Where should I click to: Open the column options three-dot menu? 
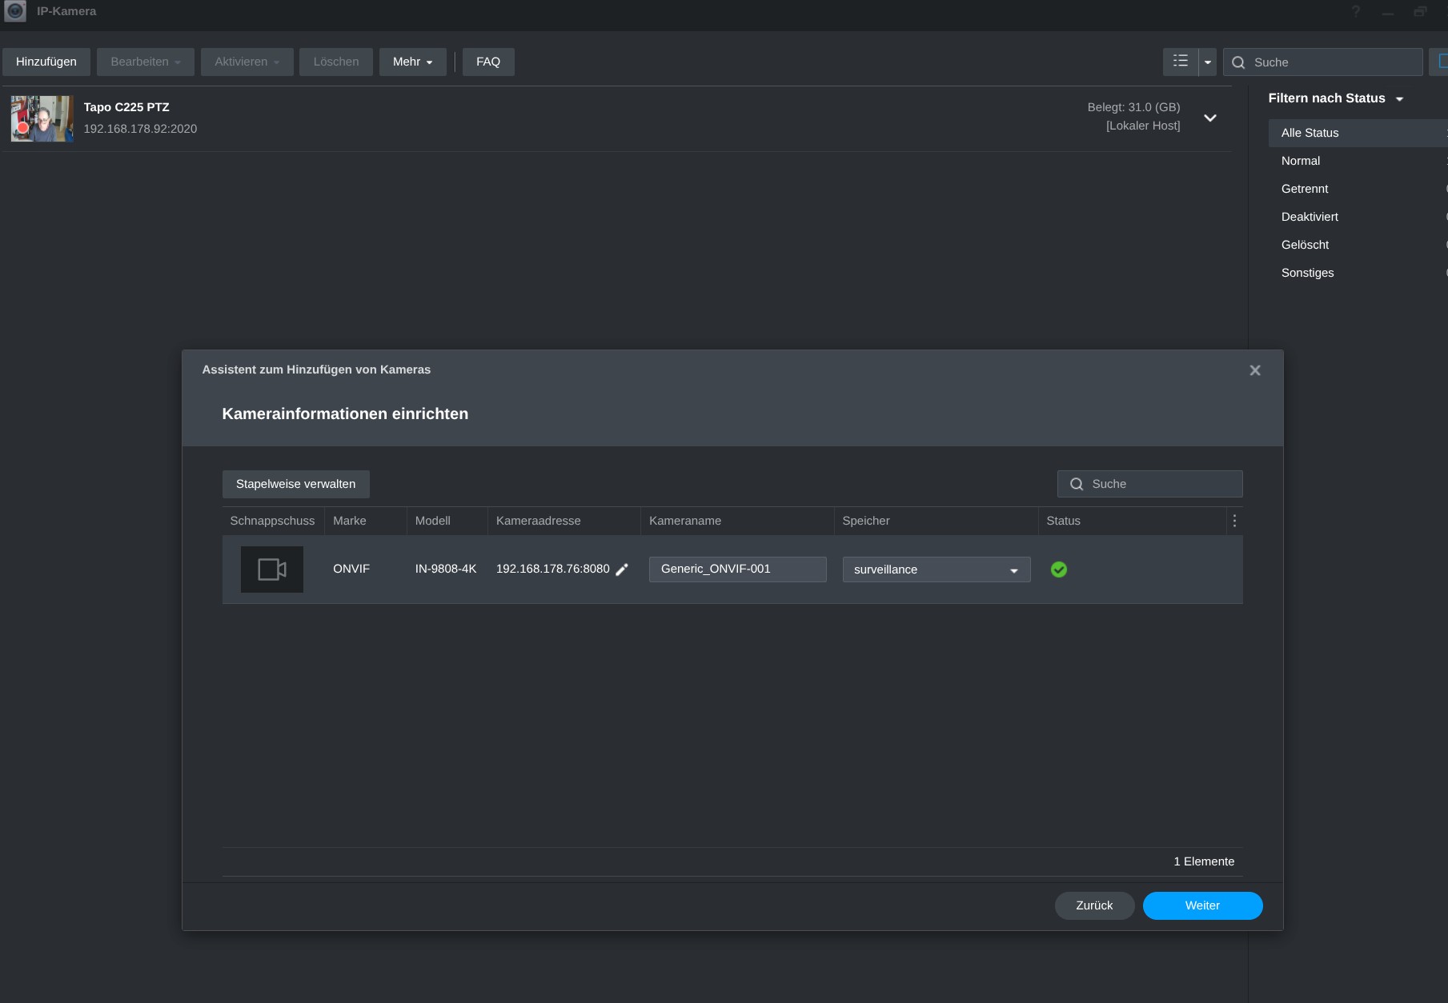(x=1234, y=521)
